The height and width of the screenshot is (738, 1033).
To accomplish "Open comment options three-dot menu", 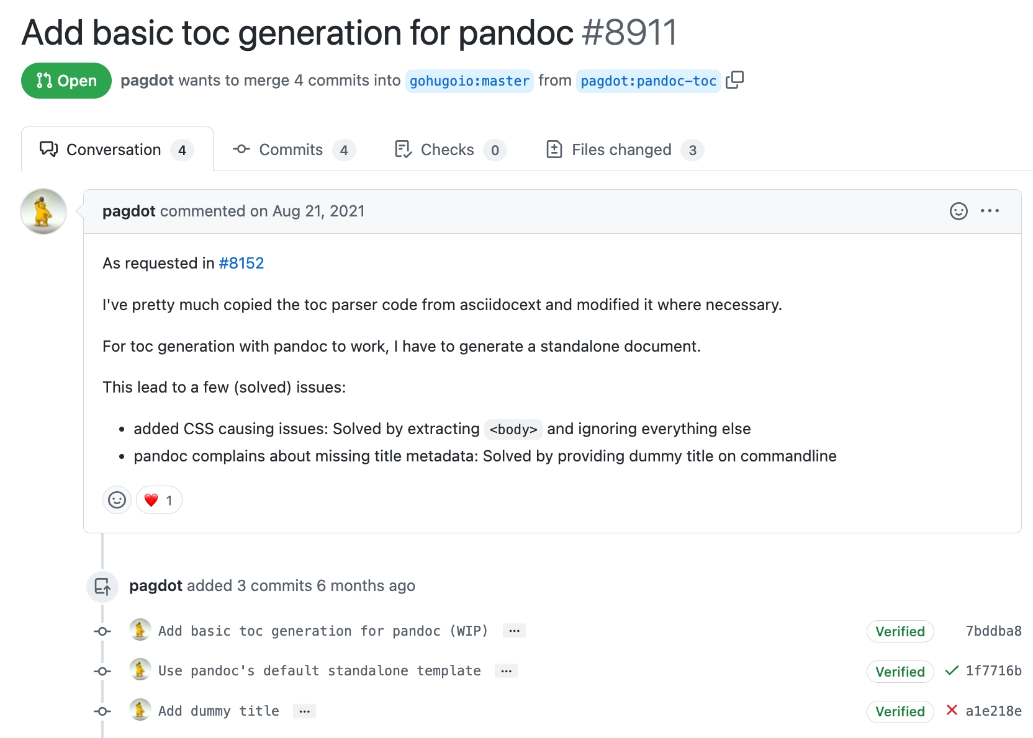I will pos(990,211).
